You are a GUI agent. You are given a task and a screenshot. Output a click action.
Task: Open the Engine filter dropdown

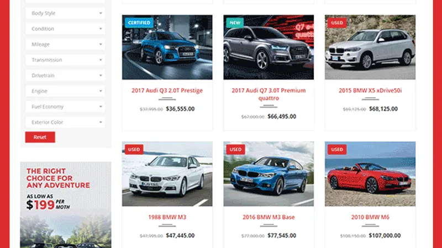pos(65,91)
